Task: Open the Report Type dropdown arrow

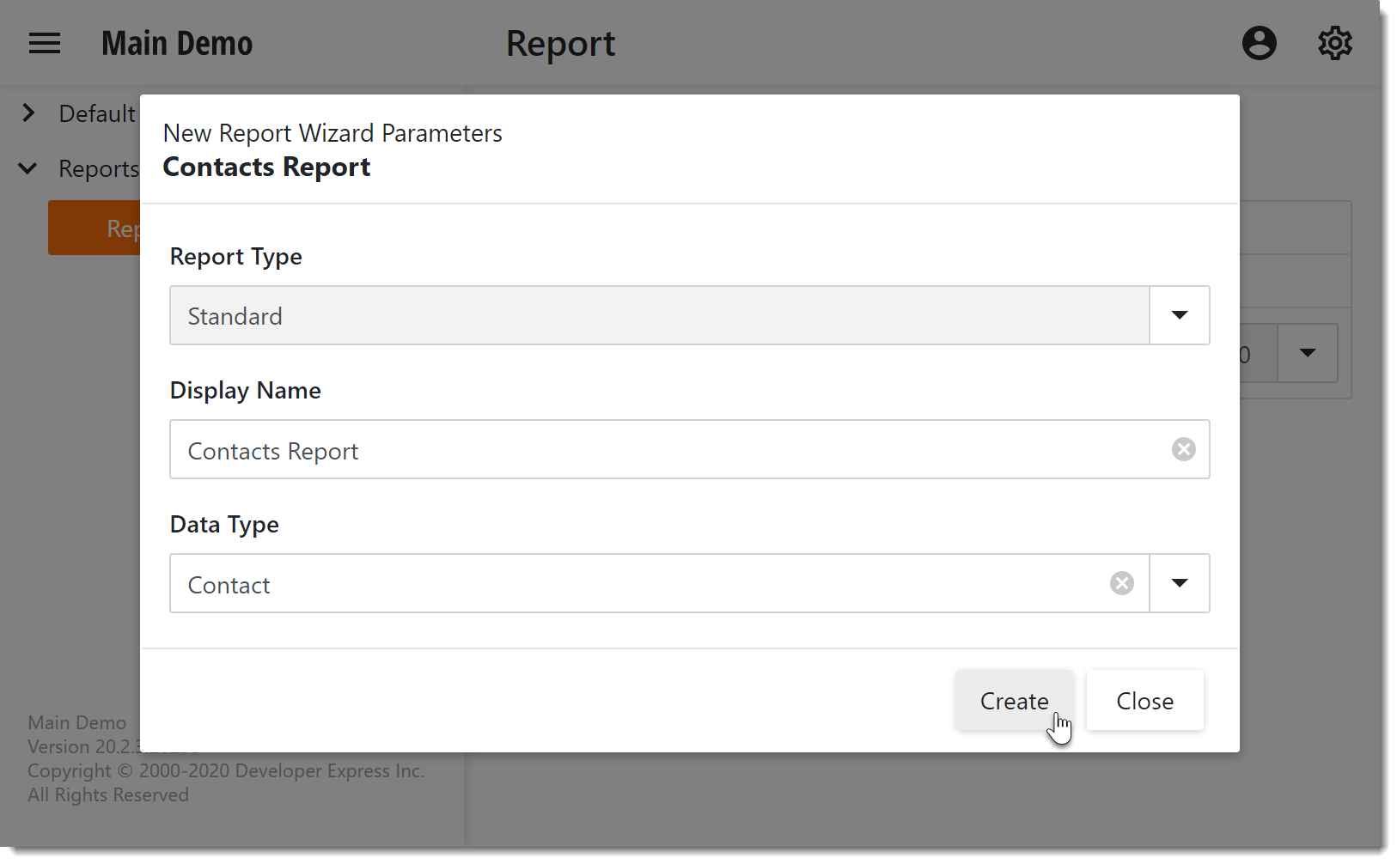Action: coord(1179,315)
